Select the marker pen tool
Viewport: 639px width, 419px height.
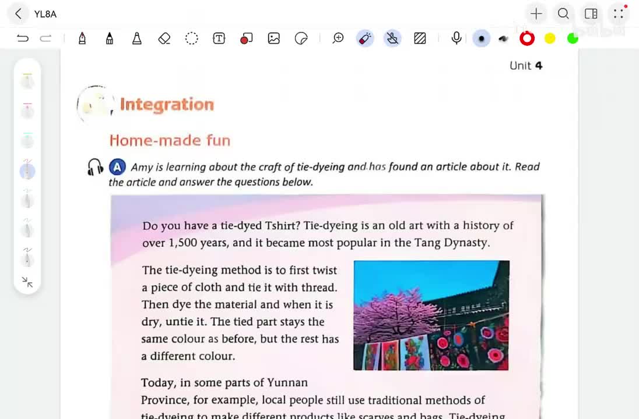click(109, 38)
